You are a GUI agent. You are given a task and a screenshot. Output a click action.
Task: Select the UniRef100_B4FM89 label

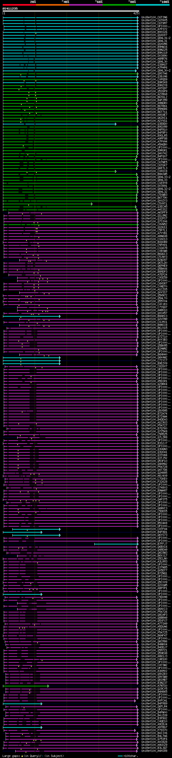click(x=154, y=704)
